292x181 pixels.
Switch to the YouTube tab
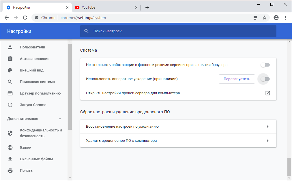coord(104,7)
